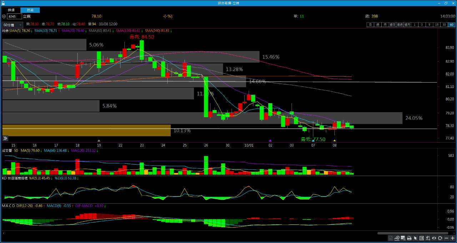This screenshot has width=457, height=243.
Task: Select the arrow cursor tool
Action: (x=416, y=238)
